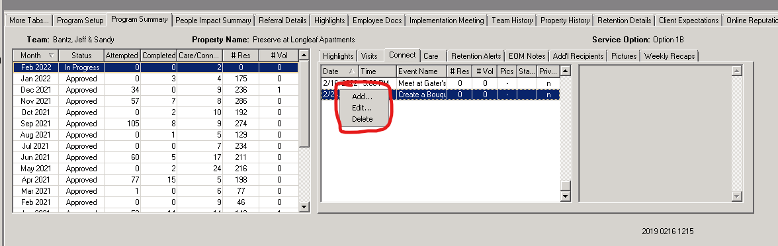Sort by the Attempted column header
This screenshot has width=778, height=246.
tap(122, 55)
